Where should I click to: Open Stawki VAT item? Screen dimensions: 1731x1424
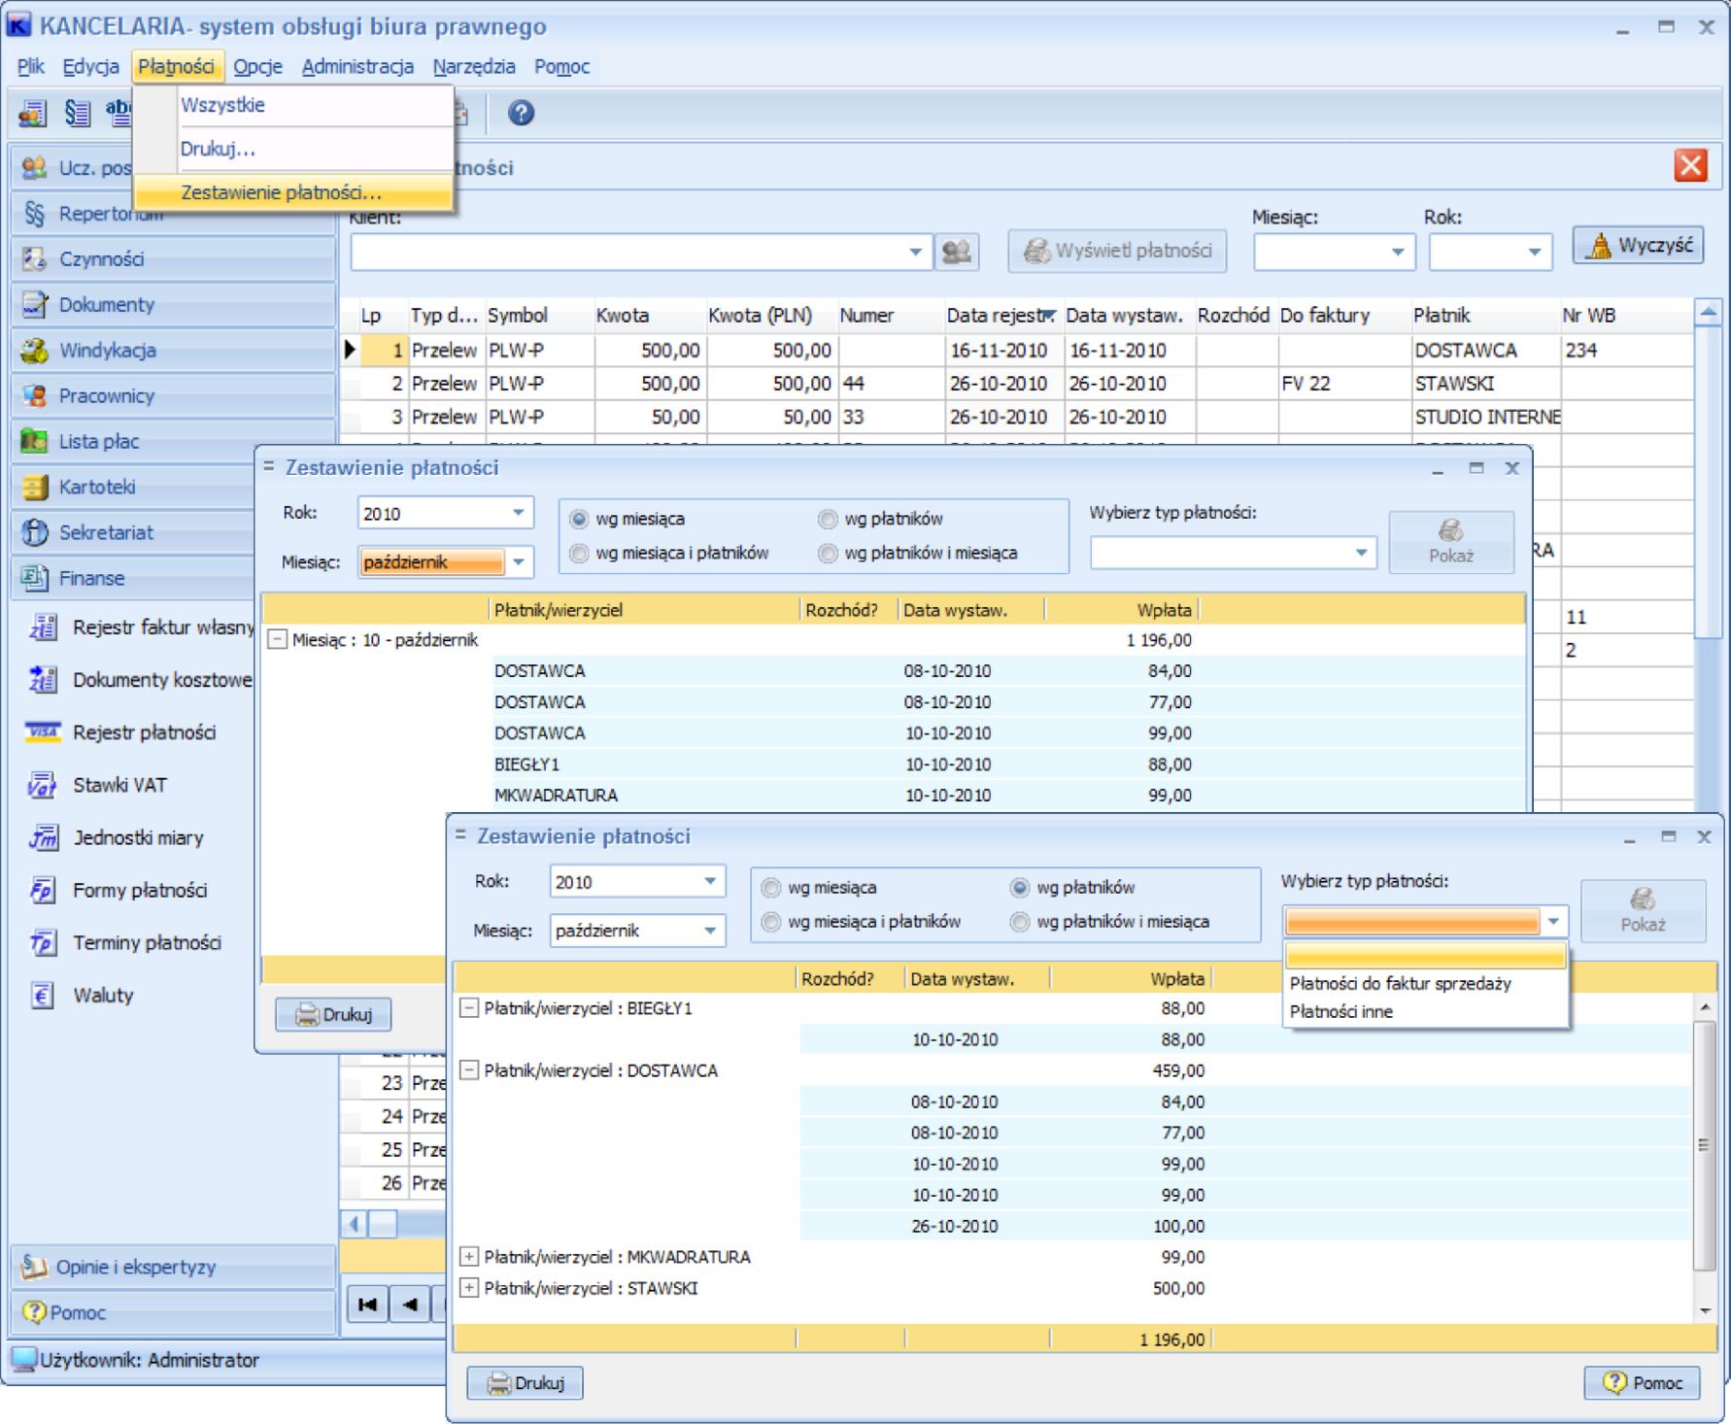98,785
